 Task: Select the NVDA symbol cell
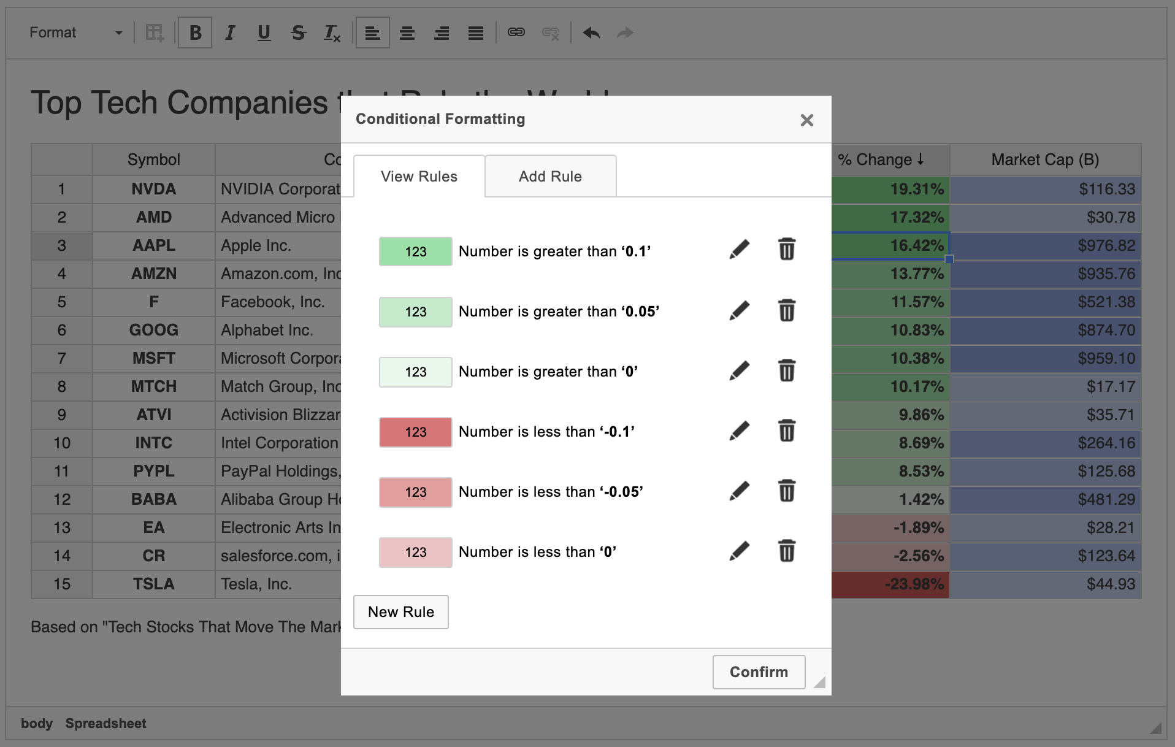[x=154, y=189]
